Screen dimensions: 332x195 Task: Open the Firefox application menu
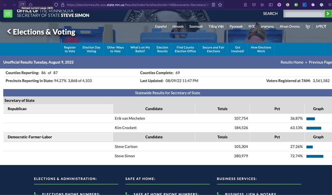click(x=330, y=4)
